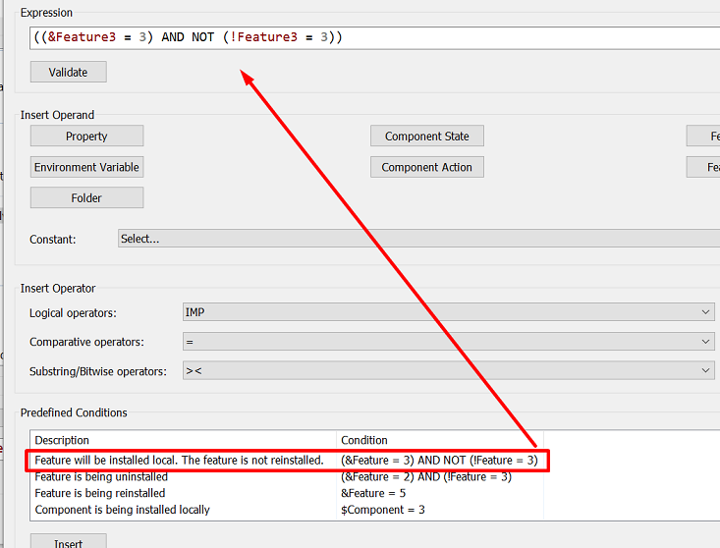Click the Description column header
The width and height of the screenshot is (720, 548).
(x=62, y=440)
